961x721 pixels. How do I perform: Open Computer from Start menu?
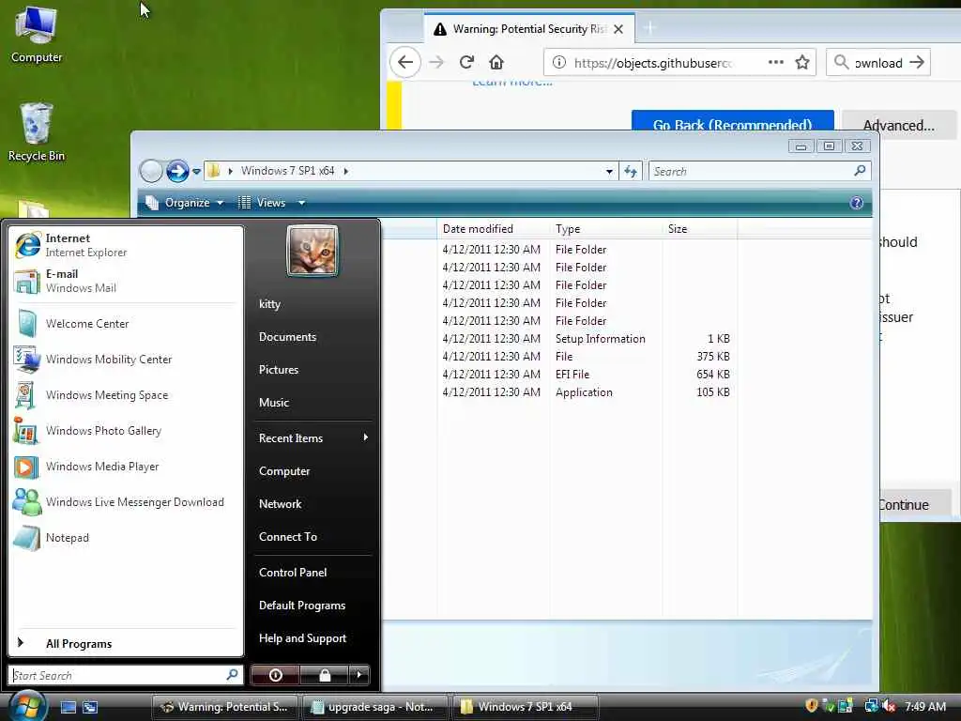click(312, 471)
